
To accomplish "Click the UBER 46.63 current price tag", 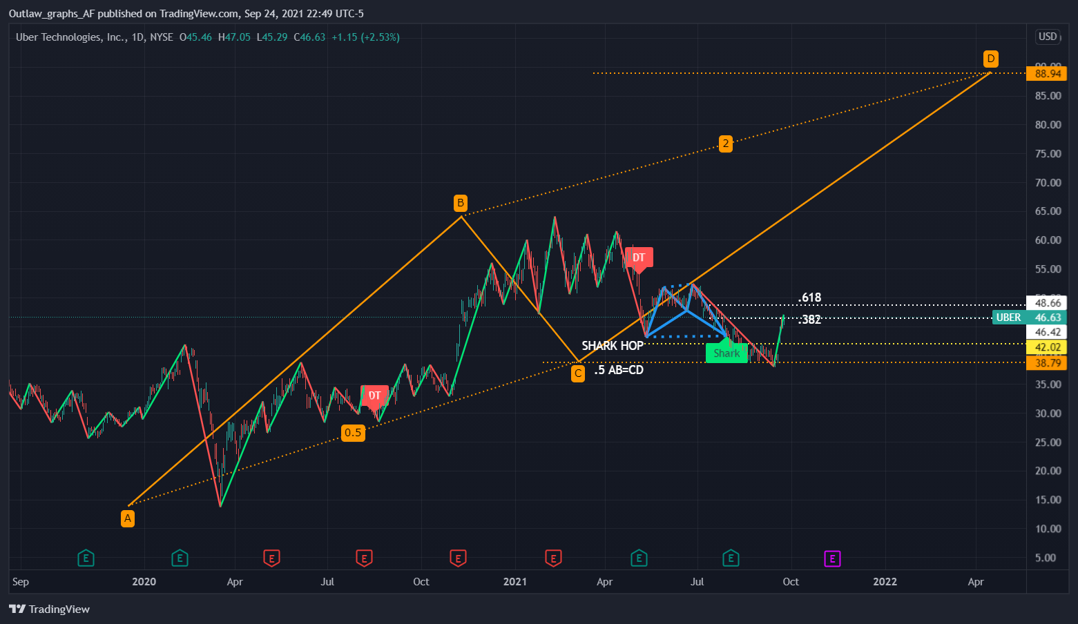I will point(1029,318).
